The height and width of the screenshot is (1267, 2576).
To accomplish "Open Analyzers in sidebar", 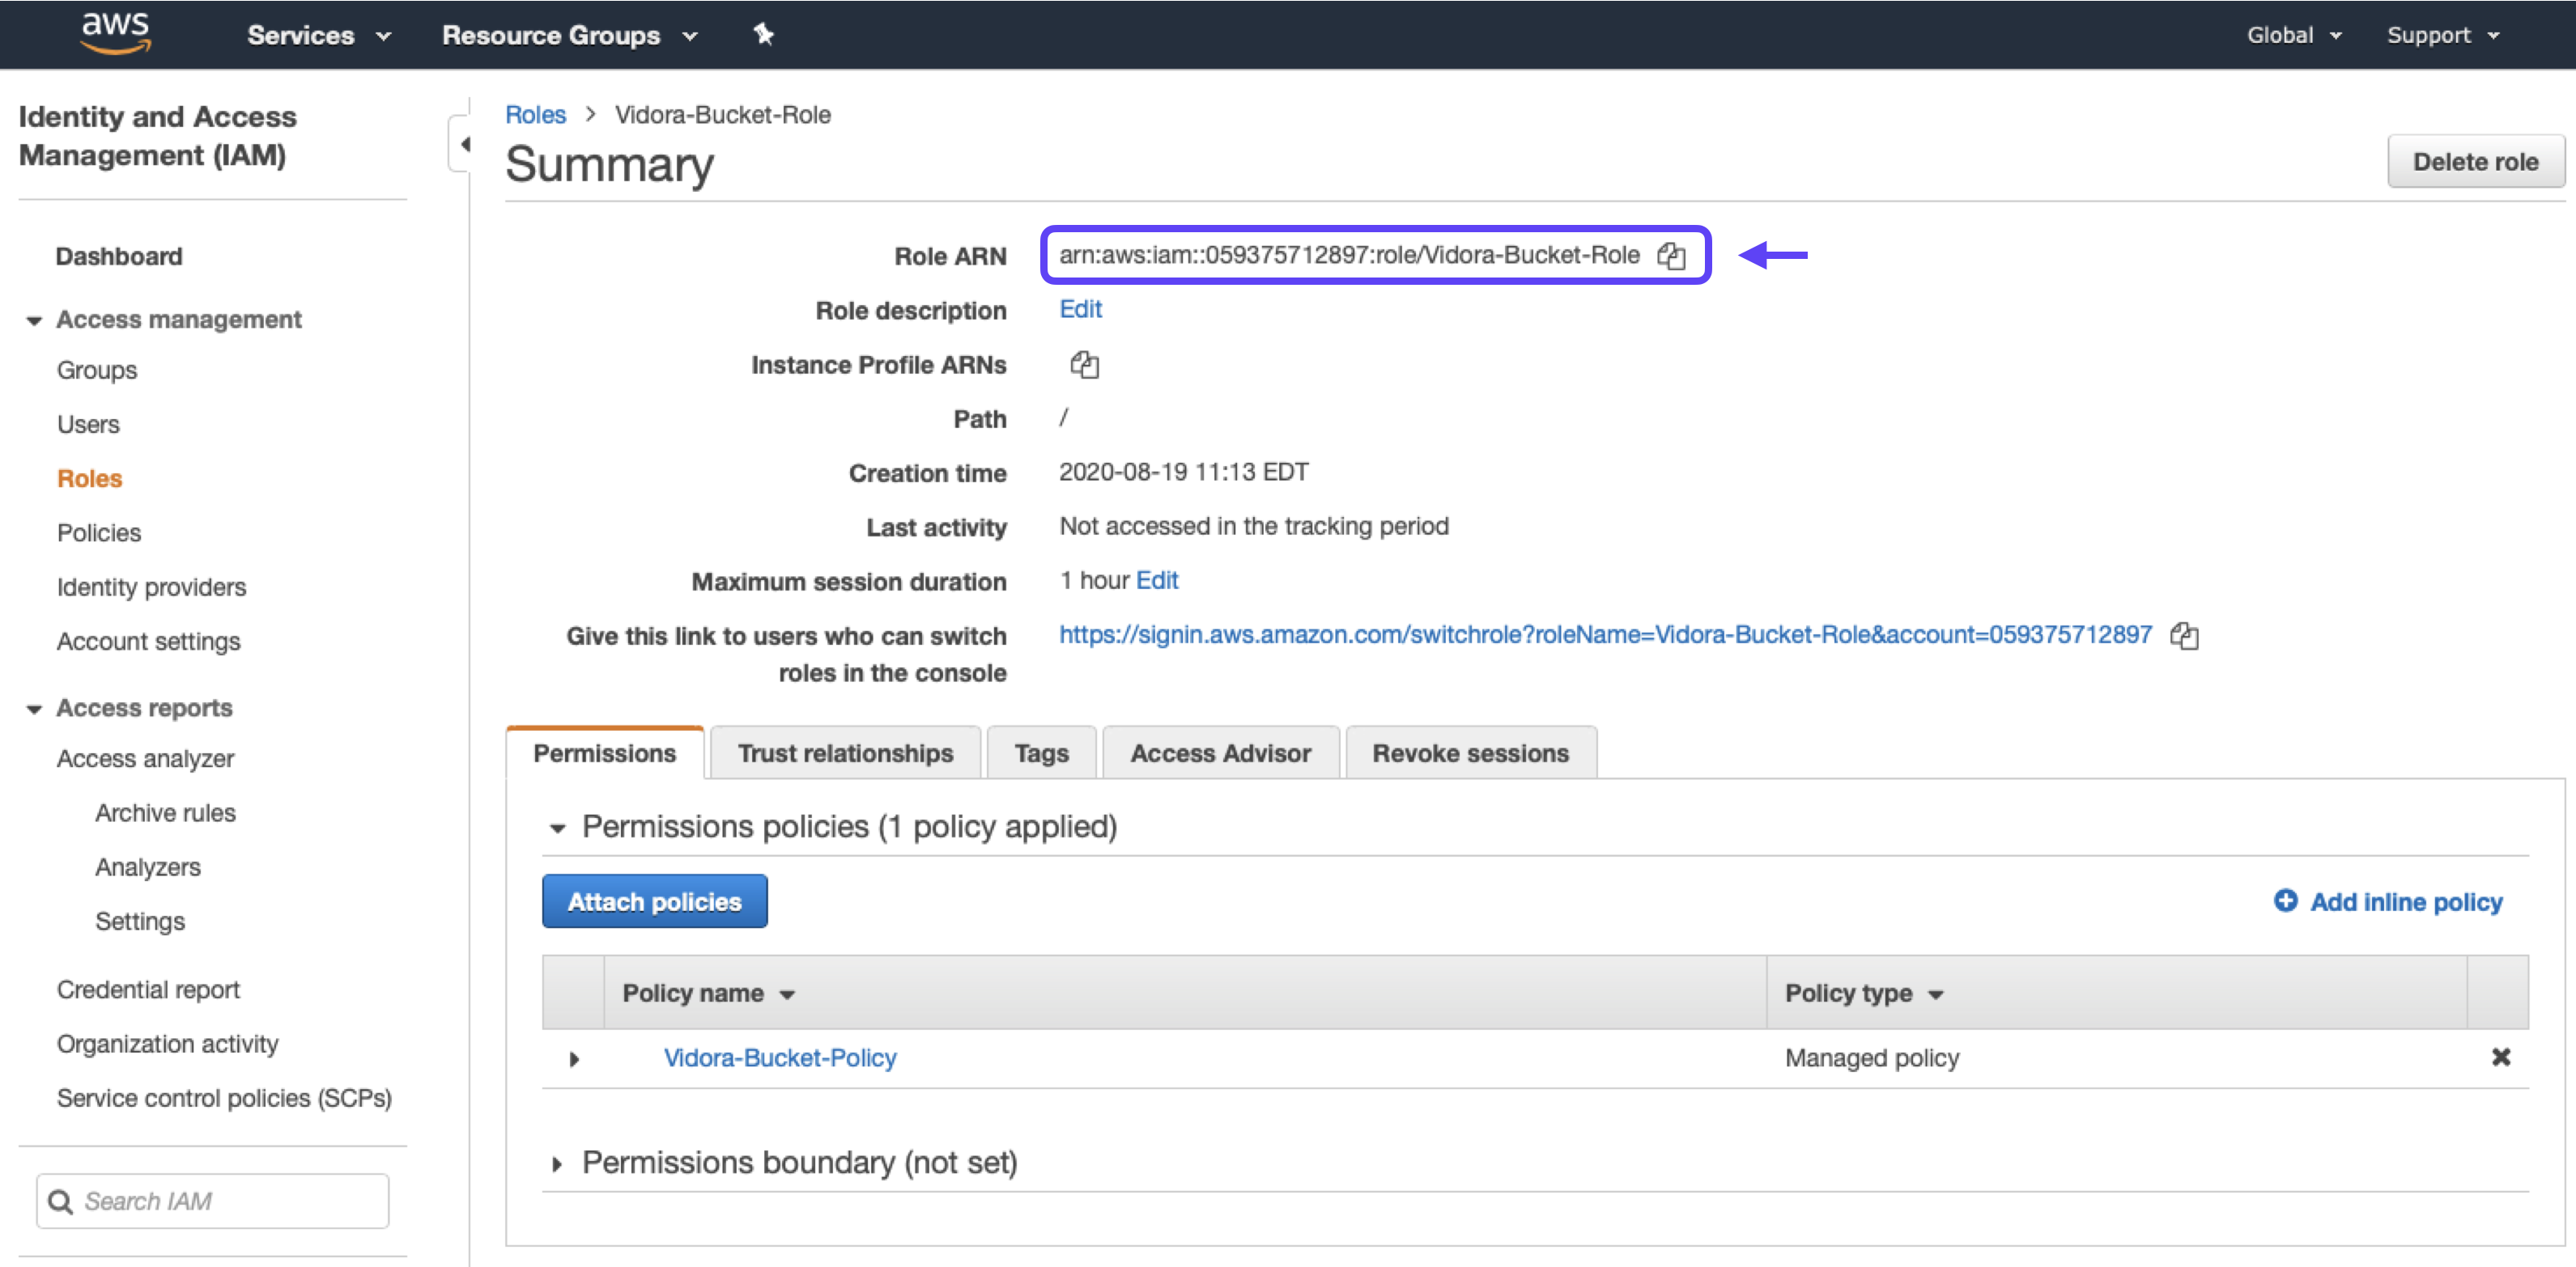I will pos(148,867).
